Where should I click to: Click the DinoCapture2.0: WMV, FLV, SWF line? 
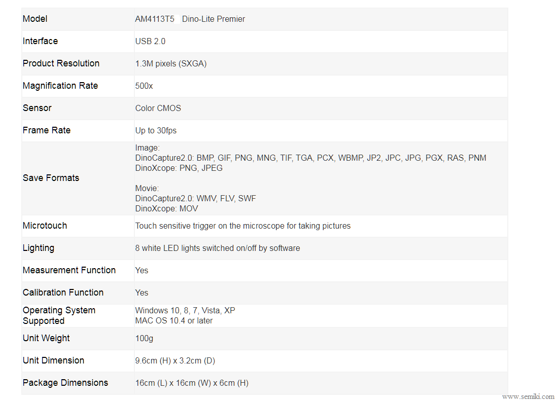click(x=195, y=199)
